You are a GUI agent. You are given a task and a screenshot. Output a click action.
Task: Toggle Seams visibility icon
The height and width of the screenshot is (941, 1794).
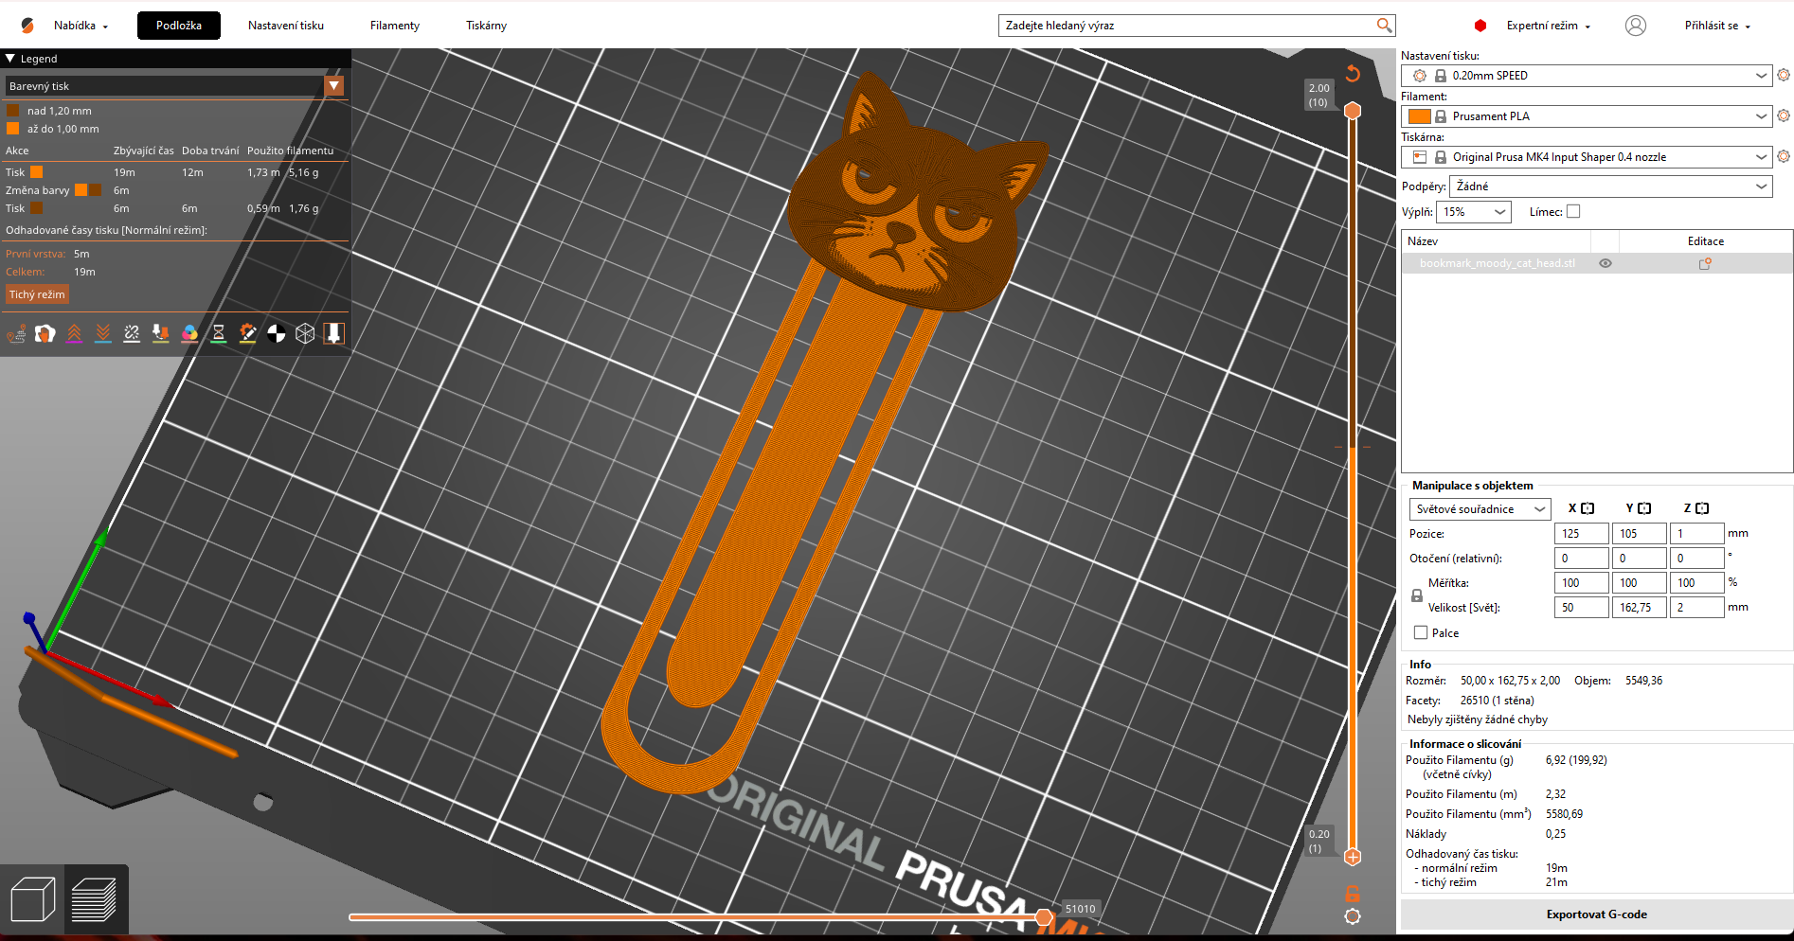132,333
